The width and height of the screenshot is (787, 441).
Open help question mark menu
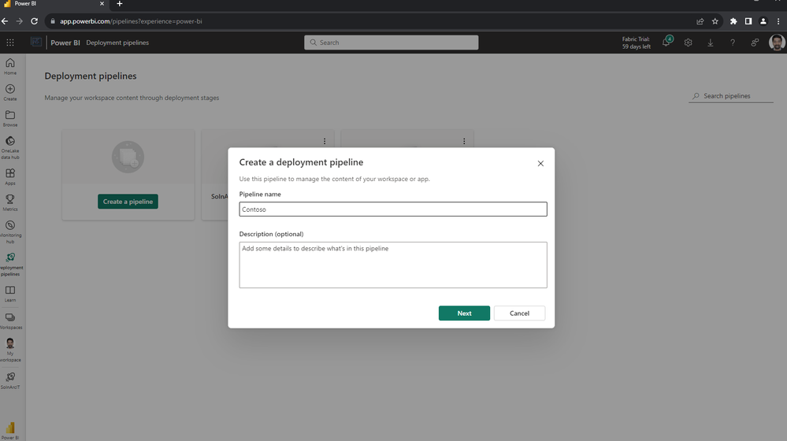point(733,43)
